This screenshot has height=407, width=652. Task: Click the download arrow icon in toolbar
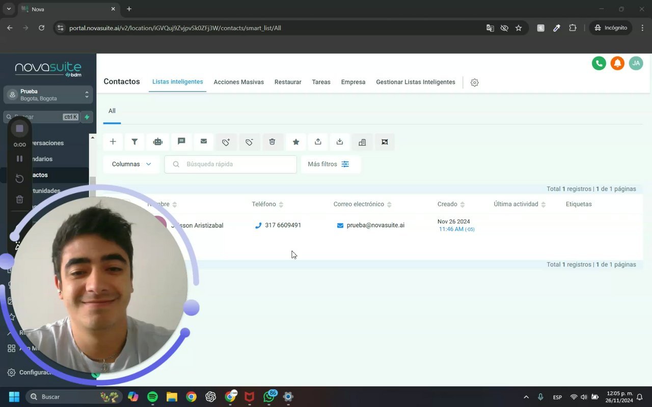pyautogui.click(x=340, y=142)
